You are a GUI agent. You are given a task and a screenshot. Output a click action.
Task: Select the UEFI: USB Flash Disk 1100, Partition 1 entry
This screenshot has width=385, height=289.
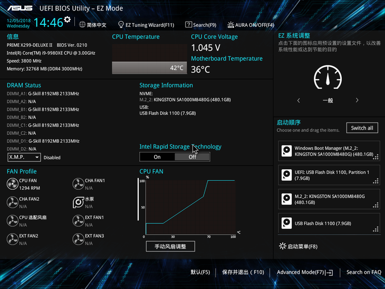tap(329, 175)
